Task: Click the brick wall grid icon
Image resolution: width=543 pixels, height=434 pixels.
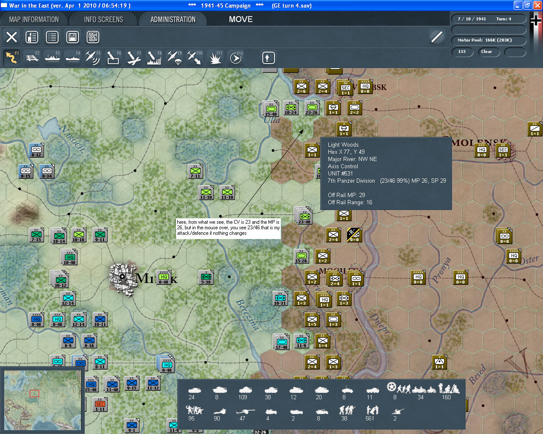Action: pos(93,37)
